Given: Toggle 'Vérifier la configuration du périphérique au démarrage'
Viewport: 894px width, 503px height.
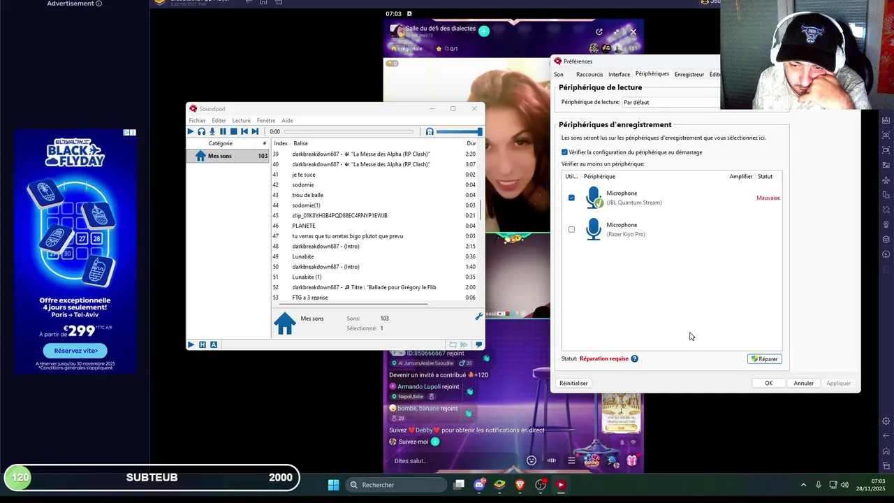Looking at the screenshot, I should tap(564, 152).
